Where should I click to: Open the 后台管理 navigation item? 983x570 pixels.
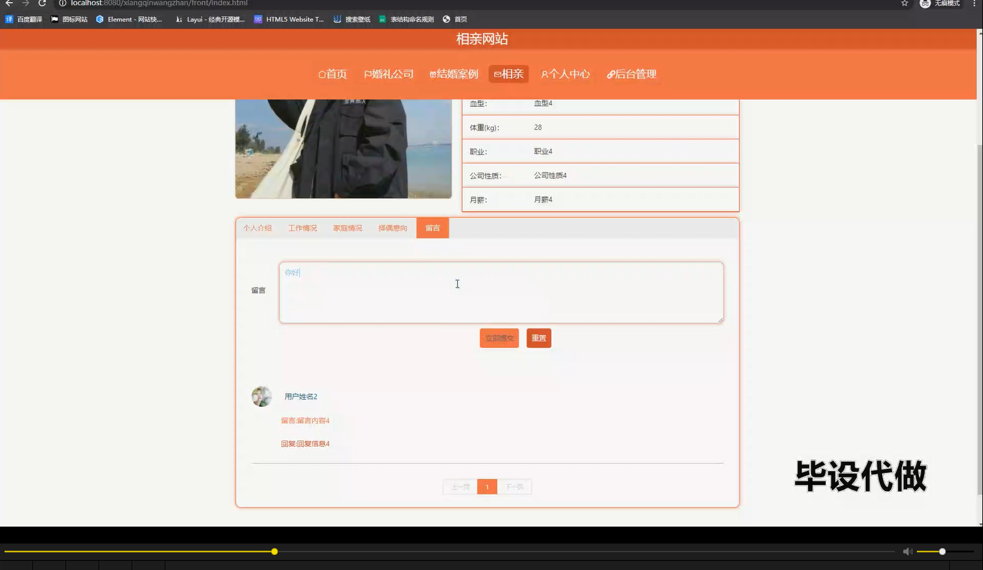pyautogui.click(x=632, y=74)
